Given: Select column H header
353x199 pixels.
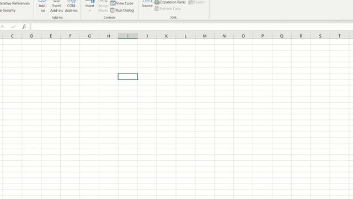Looking at the screenshot, I should [x=109, y=36].
